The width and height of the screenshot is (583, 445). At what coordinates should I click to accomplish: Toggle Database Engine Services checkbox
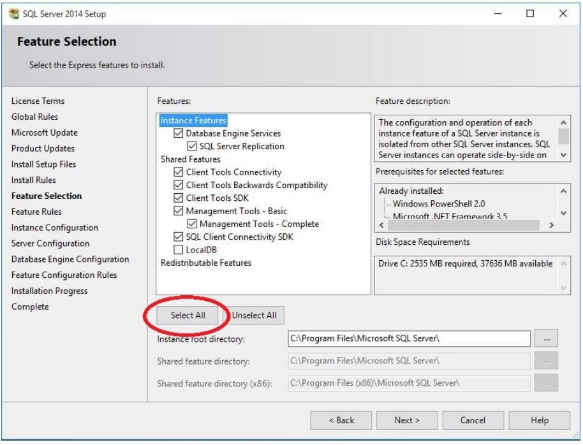pyautogui.click(x=179, y=133)
